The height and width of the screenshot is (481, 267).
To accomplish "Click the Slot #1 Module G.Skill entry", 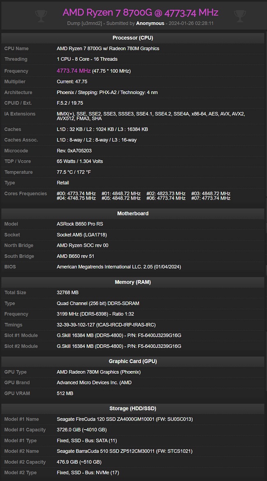I will 119,335.
